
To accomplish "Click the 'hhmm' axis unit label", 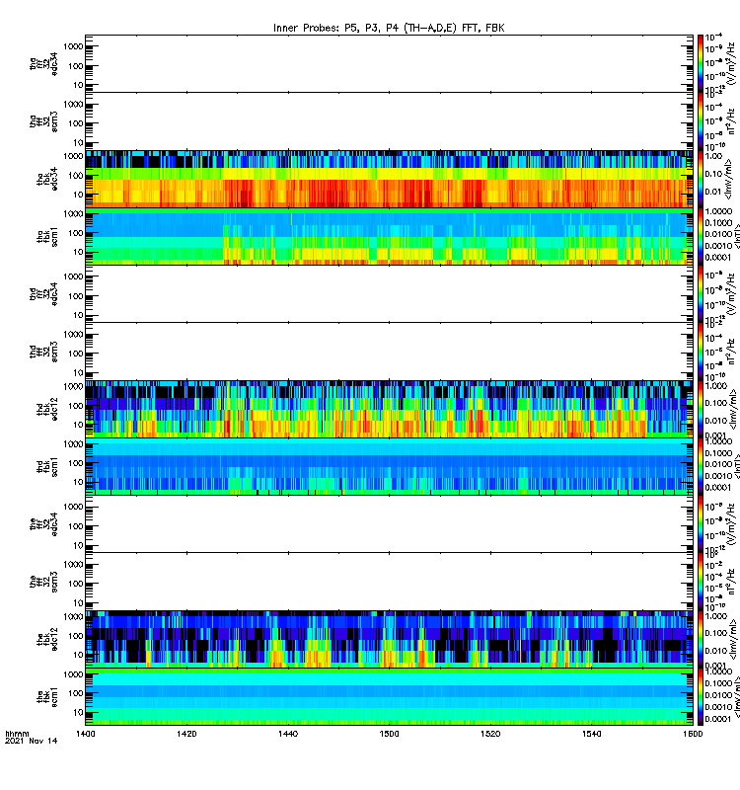I will click(17, 734).
